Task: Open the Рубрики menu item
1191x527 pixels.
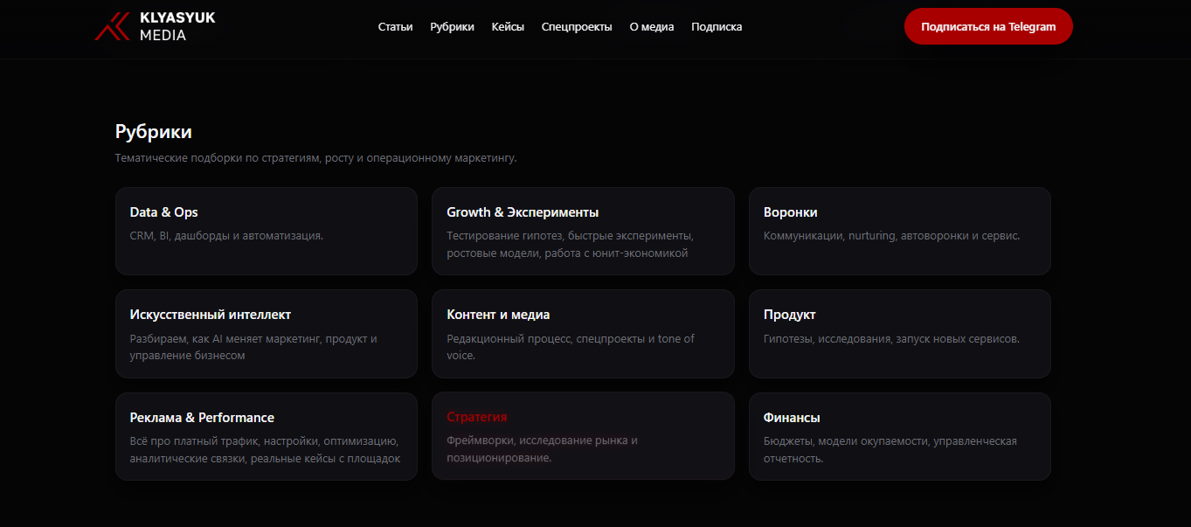Action: 452,26
